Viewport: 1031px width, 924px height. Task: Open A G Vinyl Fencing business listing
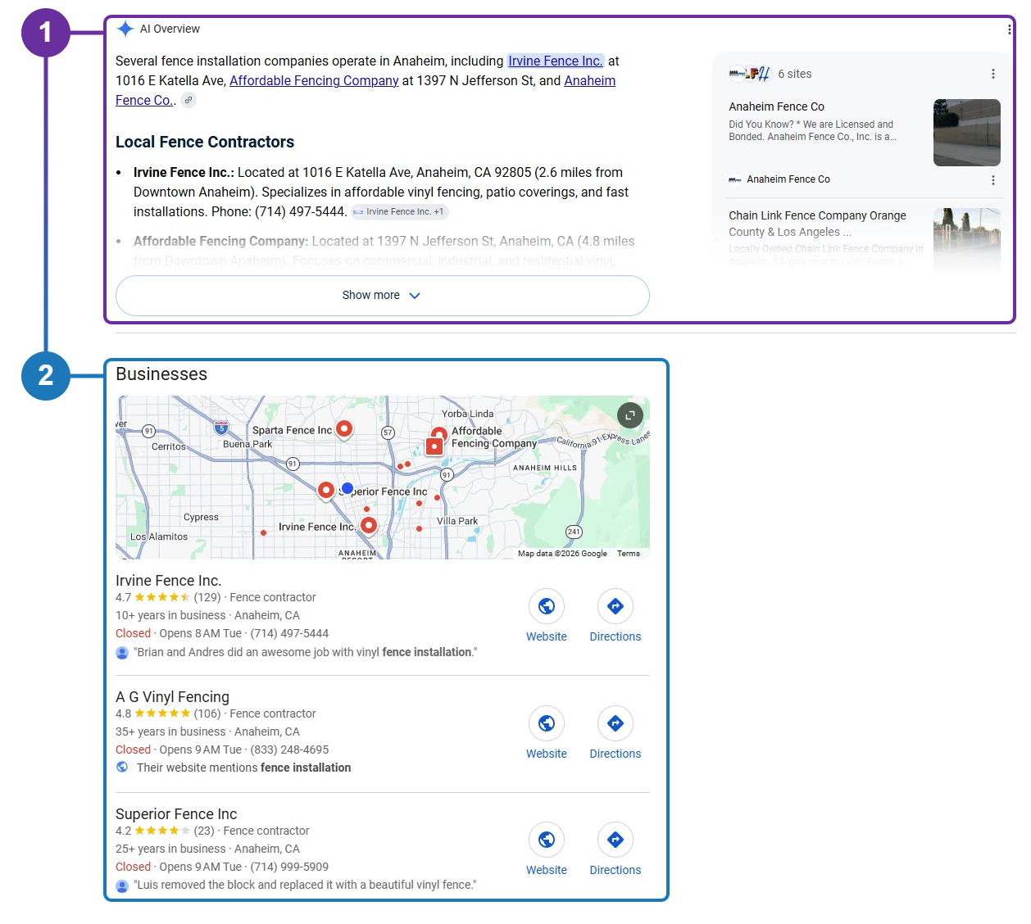(x=173, y=697)
